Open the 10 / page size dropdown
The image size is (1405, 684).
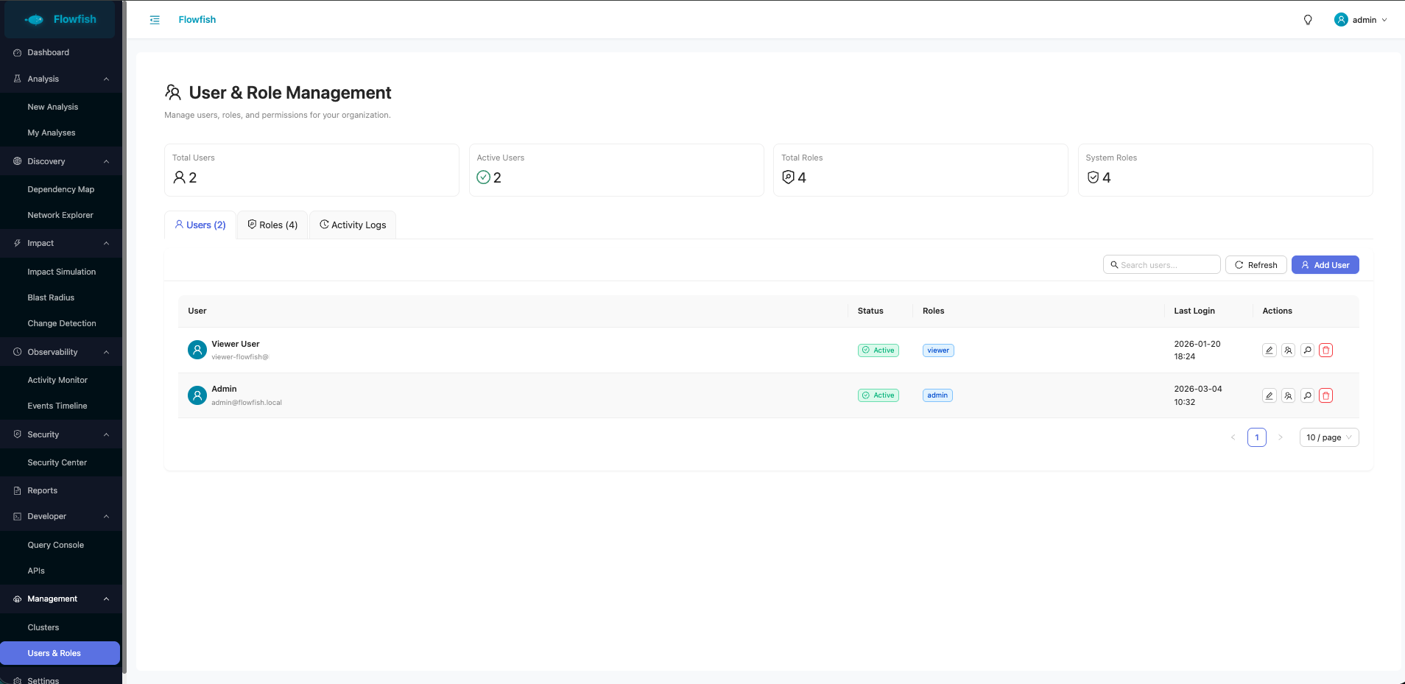[x=1329, y=437]
